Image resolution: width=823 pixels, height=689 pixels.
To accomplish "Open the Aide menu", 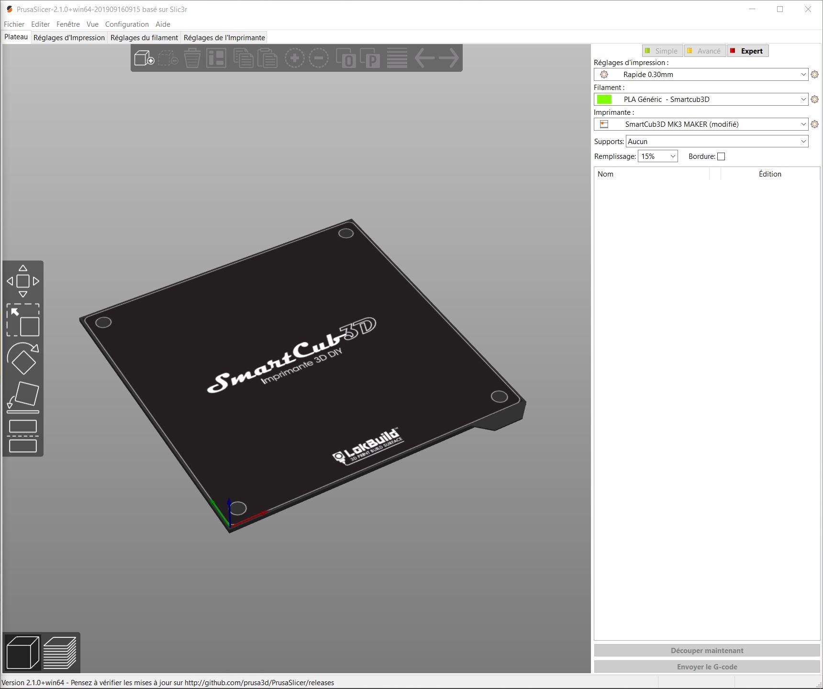I will [163, 24].
